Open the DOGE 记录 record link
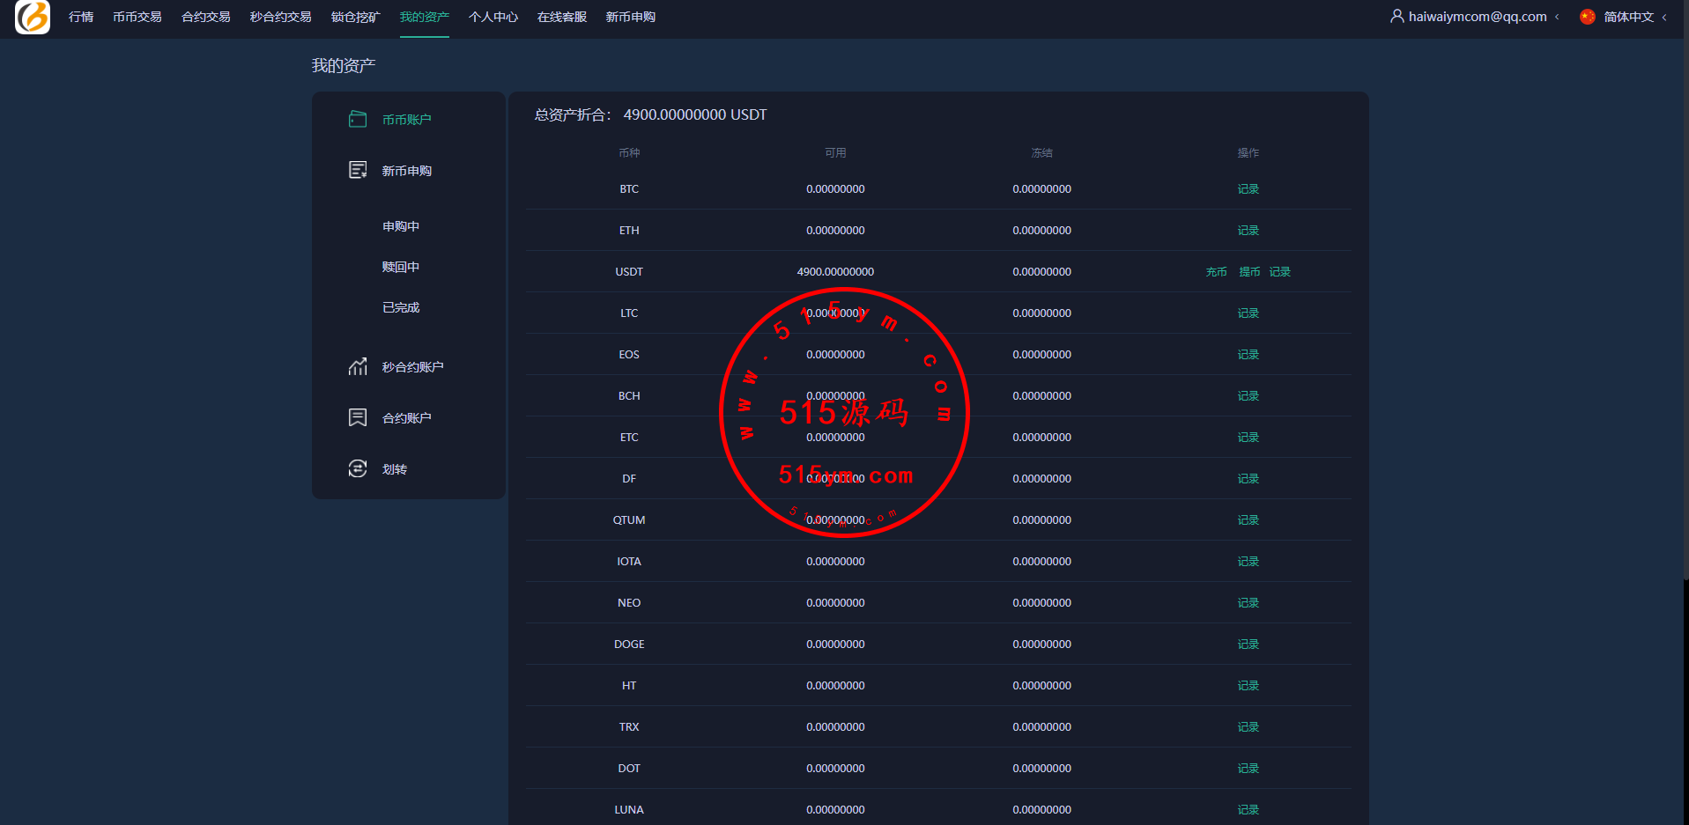Image resolution: width=1689 pixels, height=825 pixels. pos(1248,645)
